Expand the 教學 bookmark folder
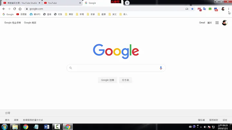 (x=91, y=14)
